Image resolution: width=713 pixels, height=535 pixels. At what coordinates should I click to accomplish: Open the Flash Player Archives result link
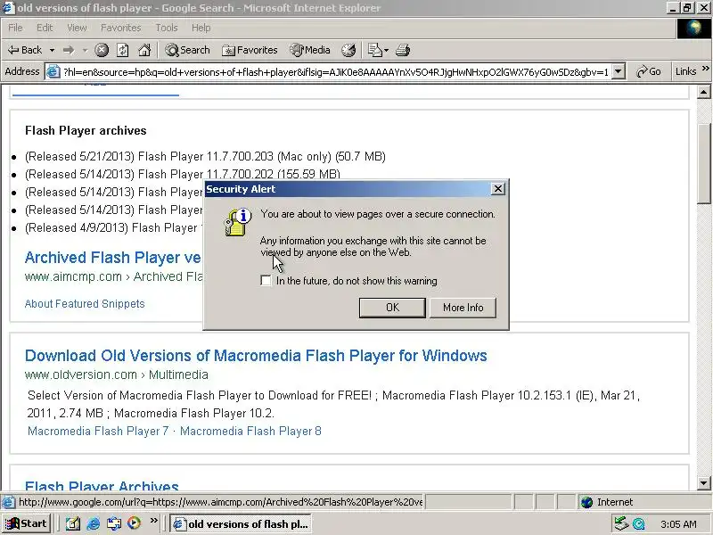(x=102, y=485)
